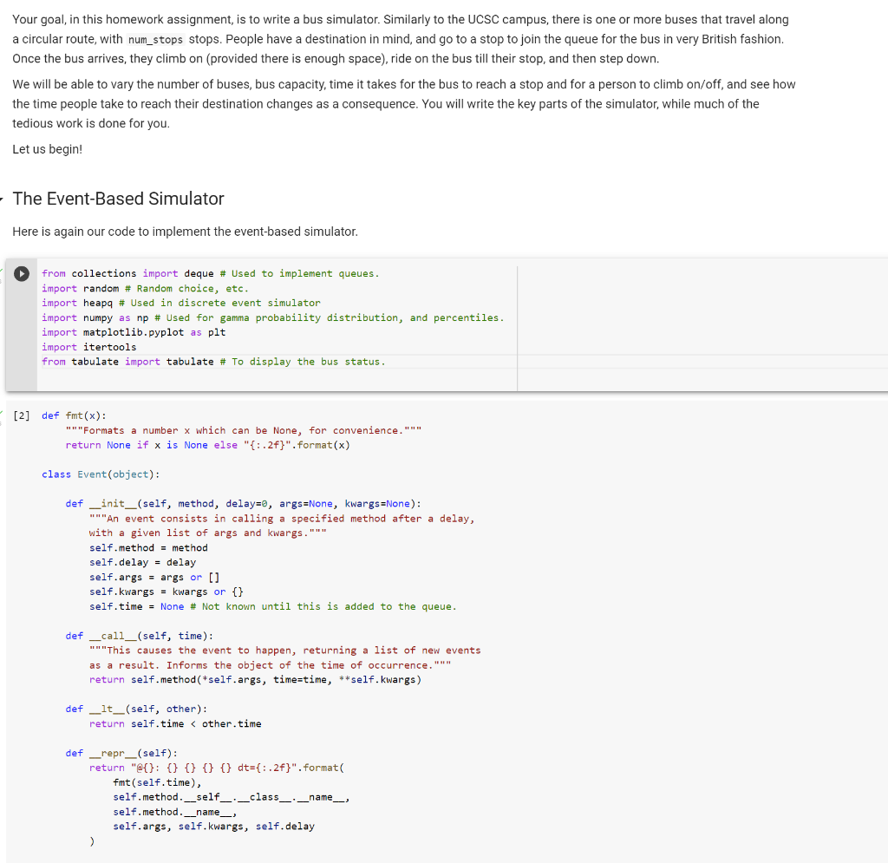The image size is (888, 863).
Task: Click the "return self.time < other.time" line
Action: [x=175, y=723]
